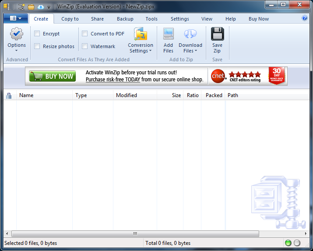
Task: Click the Add Files computer icon
Action: pos(169,34)
